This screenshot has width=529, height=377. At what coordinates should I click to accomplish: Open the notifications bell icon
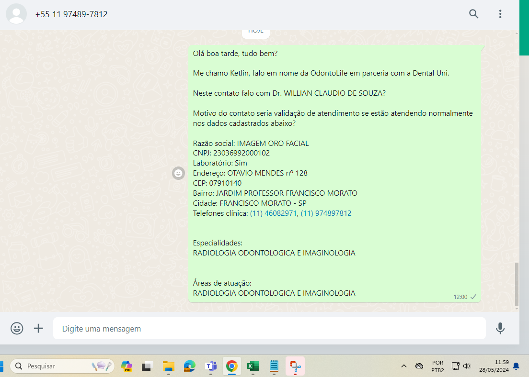pos(516,366)
